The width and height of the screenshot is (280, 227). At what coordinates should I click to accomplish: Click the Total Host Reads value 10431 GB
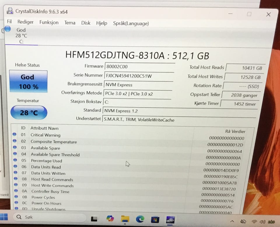[x=246, y=68]
